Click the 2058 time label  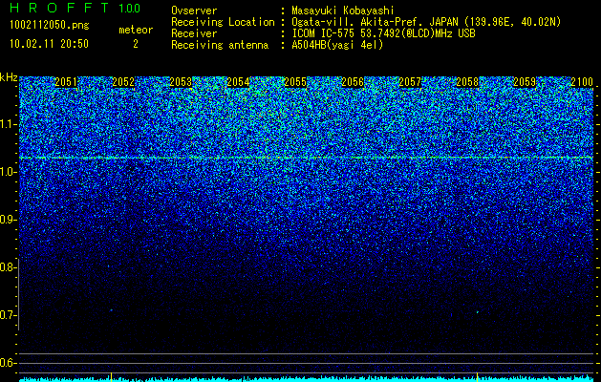(467, 82)
